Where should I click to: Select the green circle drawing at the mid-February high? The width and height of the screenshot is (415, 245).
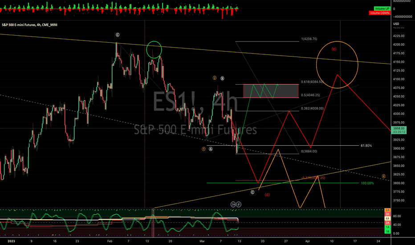154,49
